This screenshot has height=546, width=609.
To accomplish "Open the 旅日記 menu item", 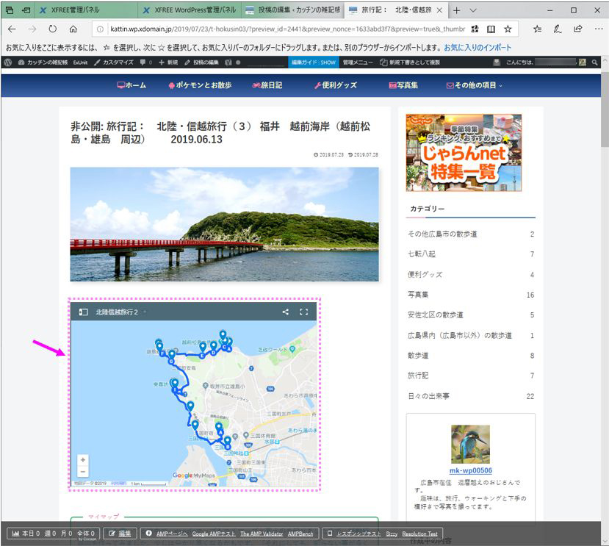I will point(267,85).
